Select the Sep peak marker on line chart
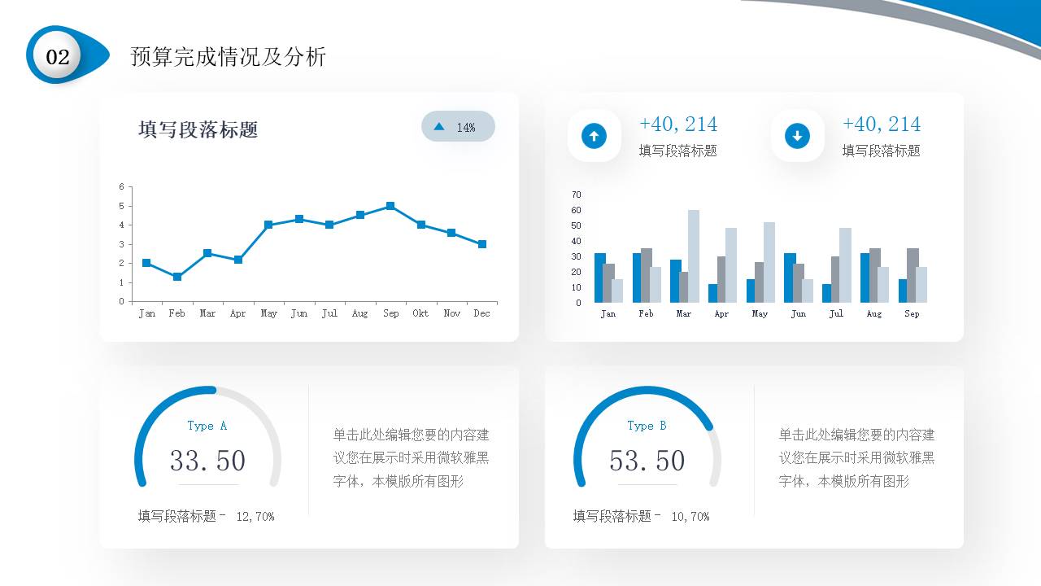 coord(390,206)
